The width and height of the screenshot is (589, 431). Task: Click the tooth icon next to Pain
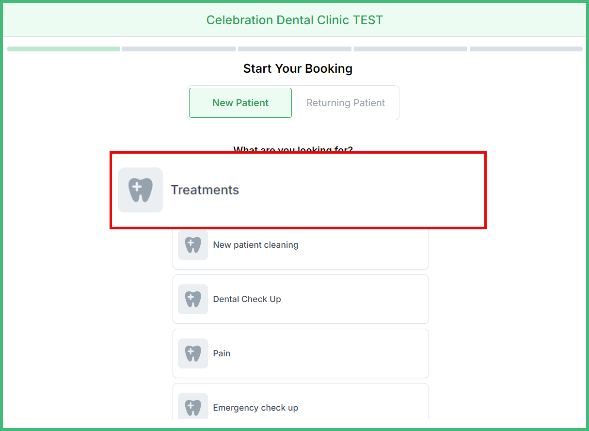point(193,353)
